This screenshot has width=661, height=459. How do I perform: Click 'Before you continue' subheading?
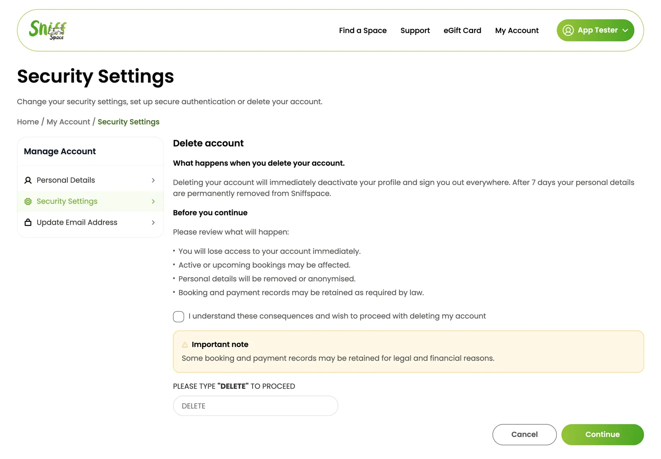[210, 213]
